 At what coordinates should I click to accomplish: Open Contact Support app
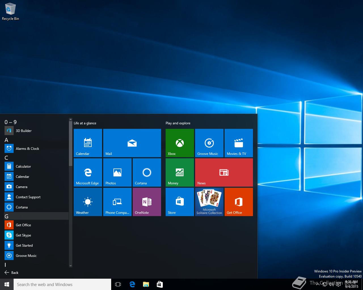pos(36,197)
